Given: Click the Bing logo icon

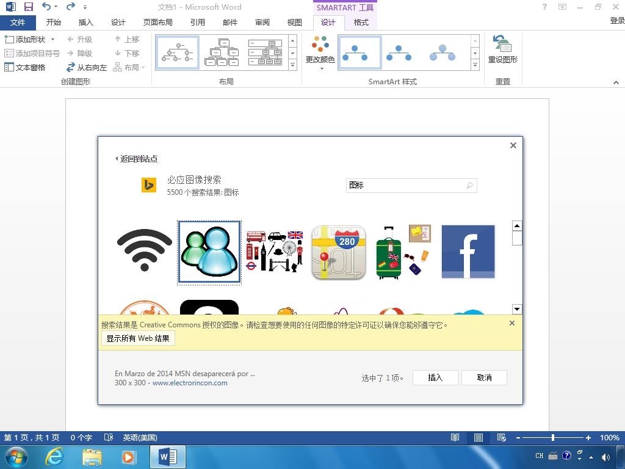Looking at the screenshot, I should pos(149,185).
